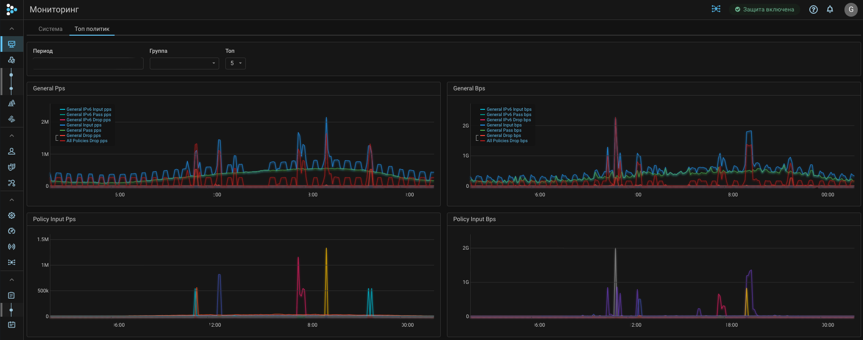Switch to the Система tab
The height and width of the screenshot is (340, 863).
[50, 29]
